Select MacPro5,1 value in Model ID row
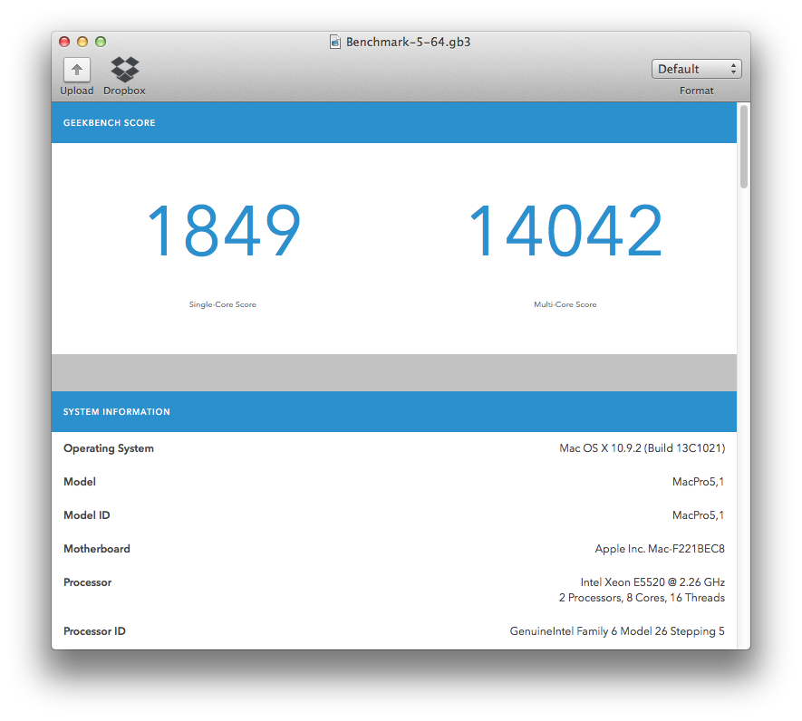Image resolution: width=802 pixels, height=721 pixels. (x=698, y=515)
